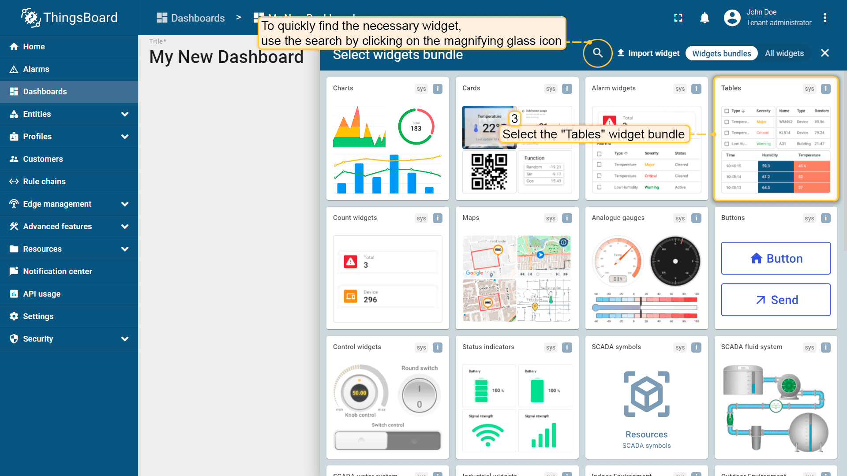Click Import widget button

click(x=648, y=53)
